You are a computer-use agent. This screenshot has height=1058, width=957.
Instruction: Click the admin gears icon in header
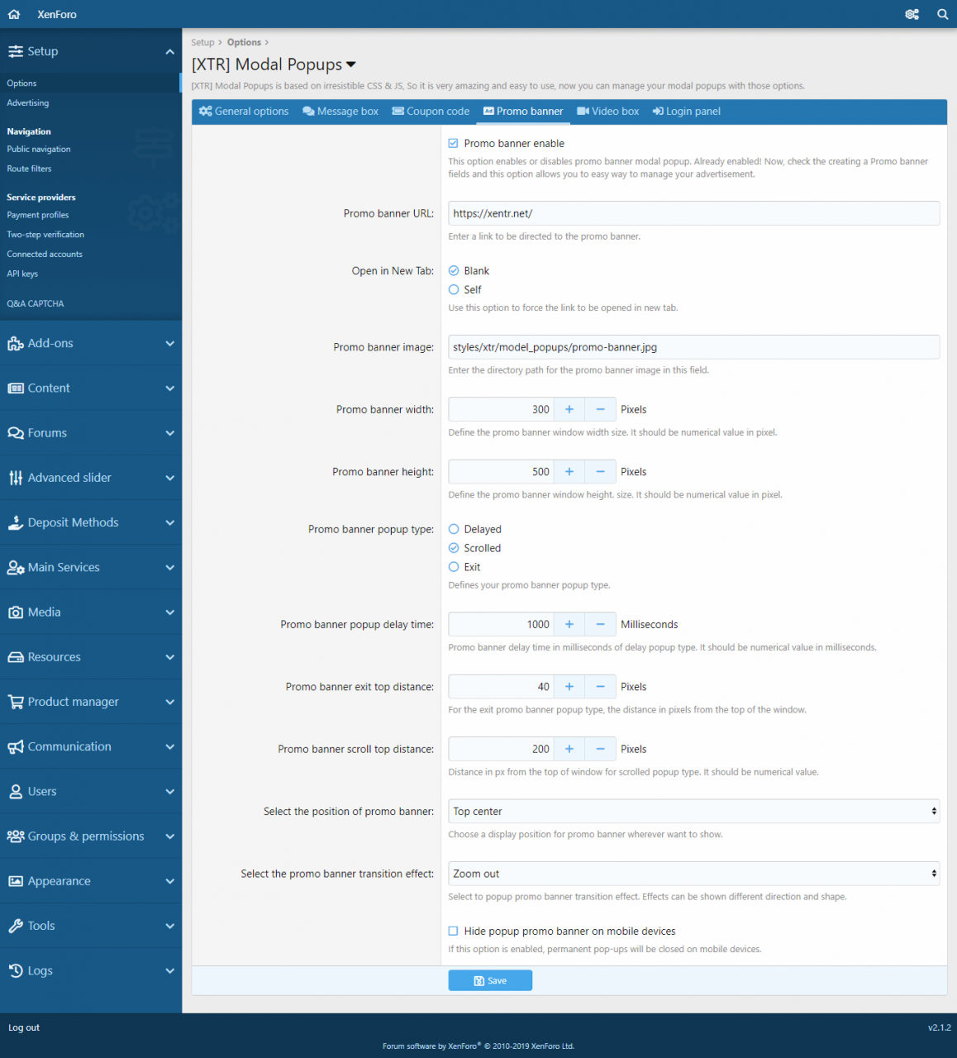(912, 14)
